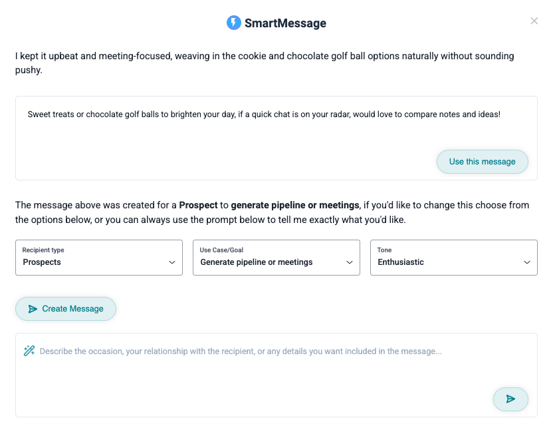Screen dimensions: 551x428
Task: Click the Use this message button
Action: pyautogui.click(x=483, y=162)
